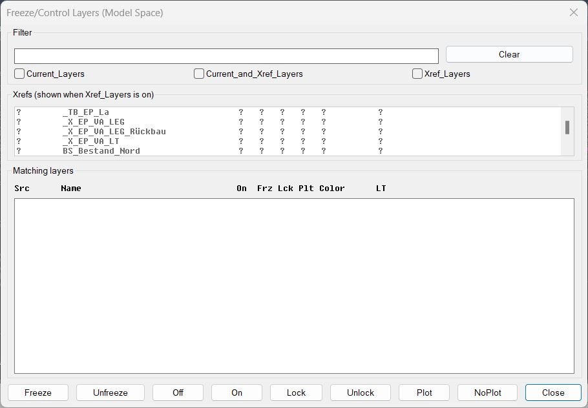Focus the Filter text input field

coord(226,56)
